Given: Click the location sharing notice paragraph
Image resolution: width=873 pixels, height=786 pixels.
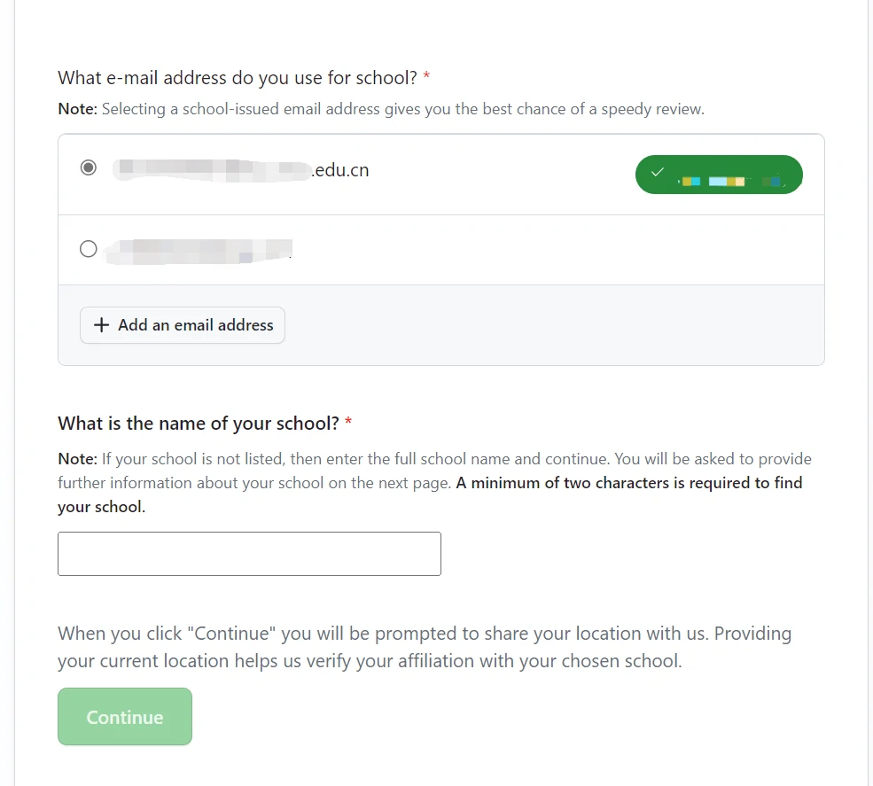Looking at the screenshot, I should pyautogui.click(x=424, y=647).
